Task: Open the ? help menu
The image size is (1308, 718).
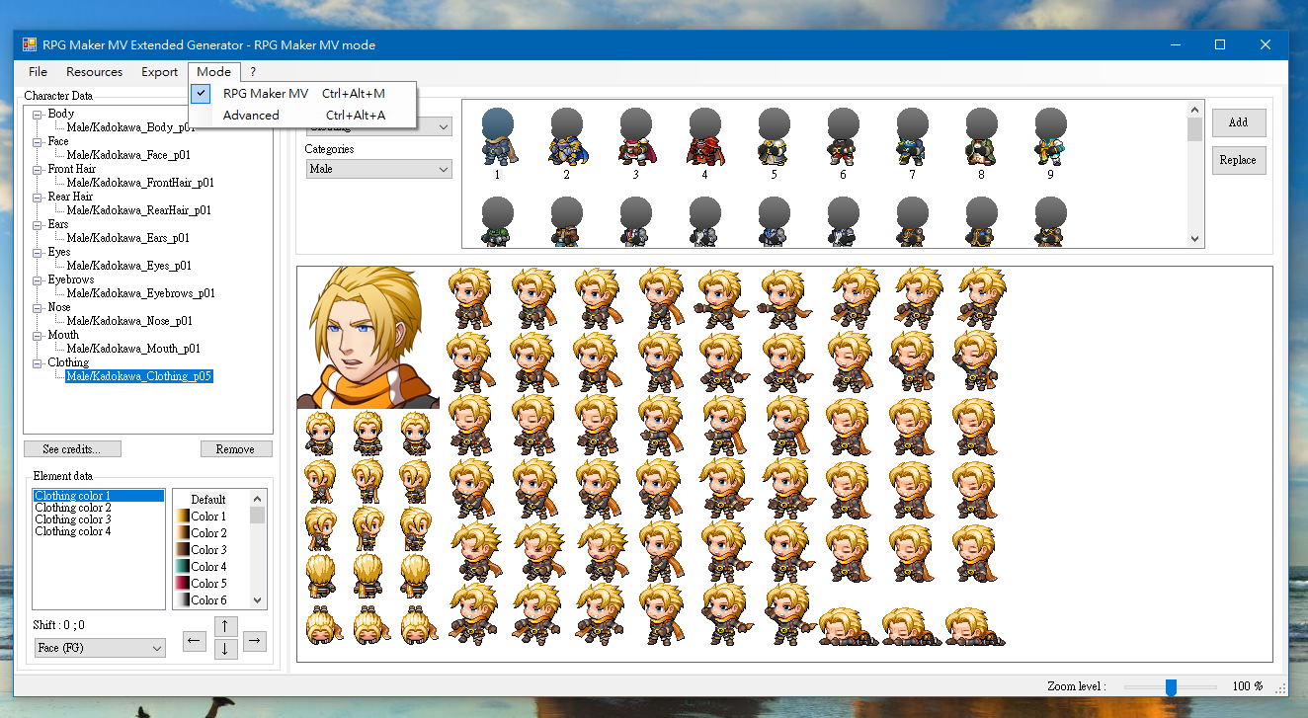Action: [253, 72]
